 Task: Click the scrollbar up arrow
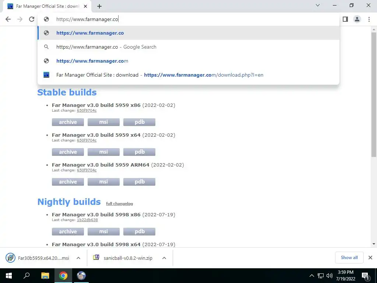pyautogui.click(x=374, y=29)
